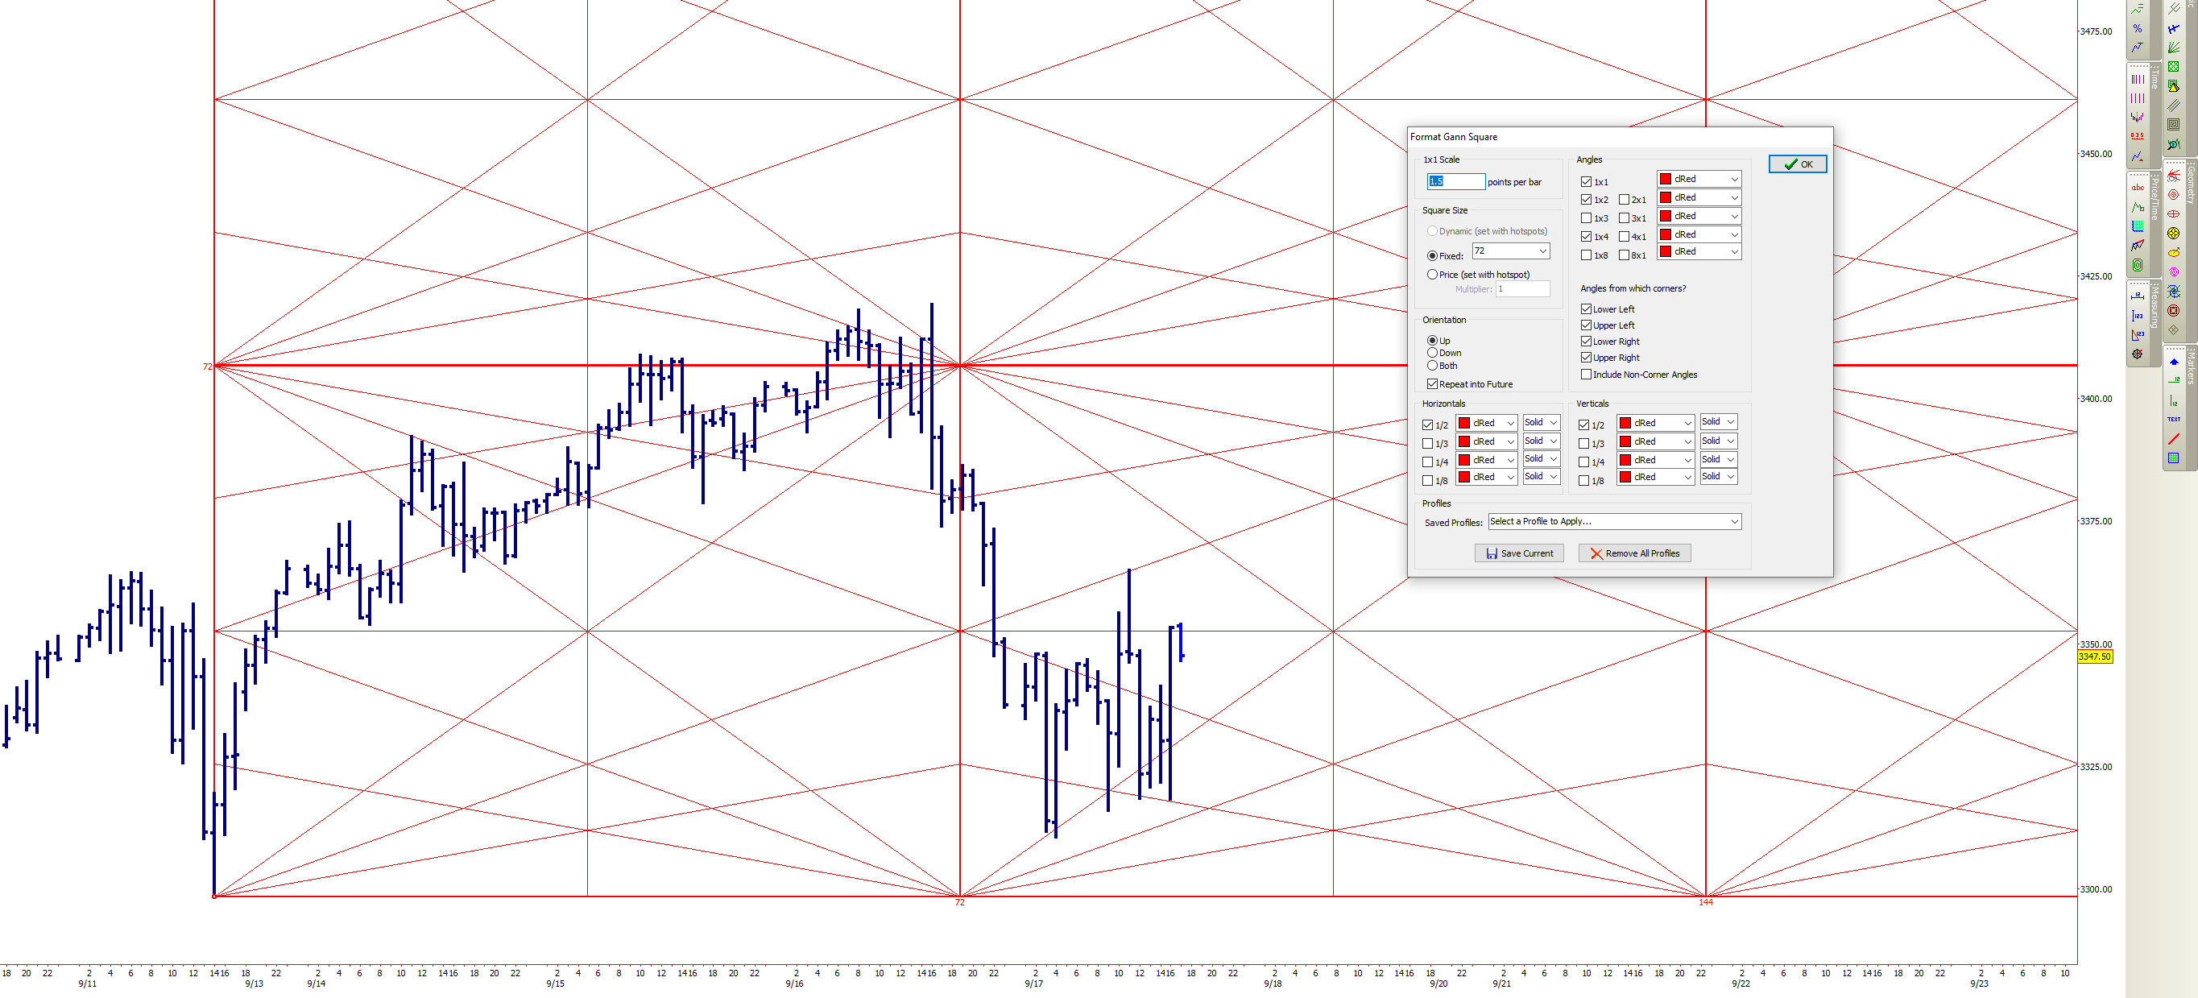
Task: Open the Verticals 1/8 line style Solid dropdown
Action: [1719, 477]
